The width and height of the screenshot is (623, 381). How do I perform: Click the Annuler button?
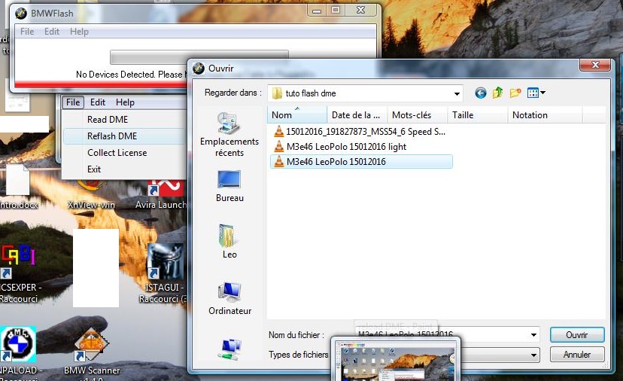click(577, 355)
